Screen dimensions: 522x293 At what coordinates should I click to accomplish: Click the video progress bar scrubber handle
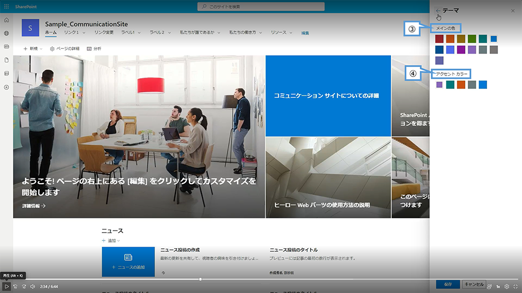tap(200, 279)
